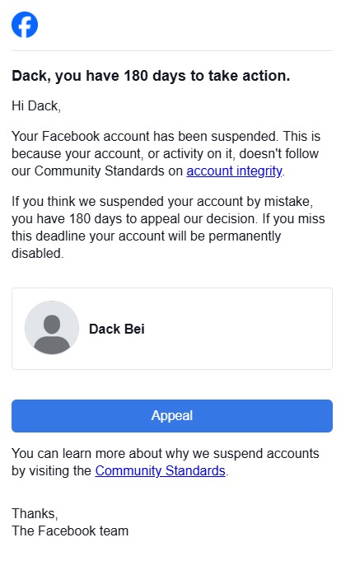Viewport: 355px width, 561px height.
Task: Open the Community Standards link near the bottom
Action: click(x=160, y=470)
